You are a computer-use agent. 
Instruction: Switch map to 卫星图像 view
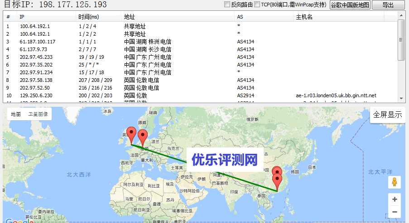38,114
